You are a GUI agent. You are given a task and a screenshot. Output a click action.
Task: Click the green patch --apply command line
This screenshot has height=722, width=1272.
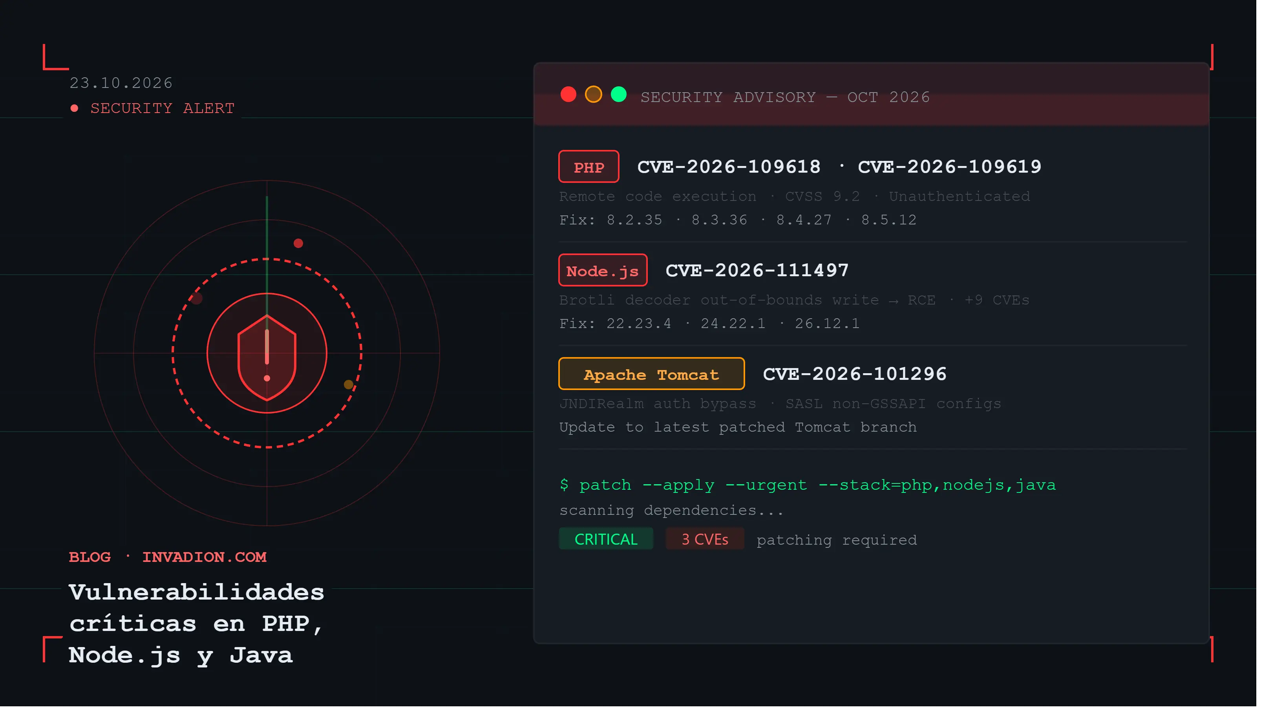coord(808,485)
